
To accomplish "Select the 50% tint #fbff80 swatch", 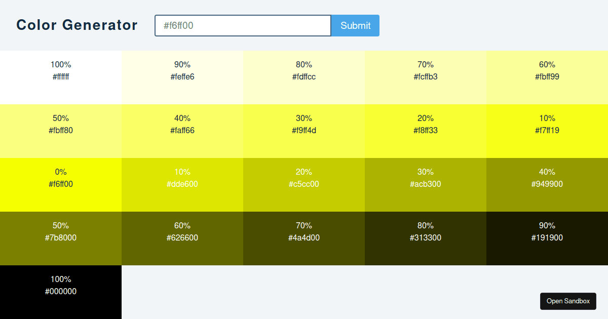I will click(x=61, y=131).
